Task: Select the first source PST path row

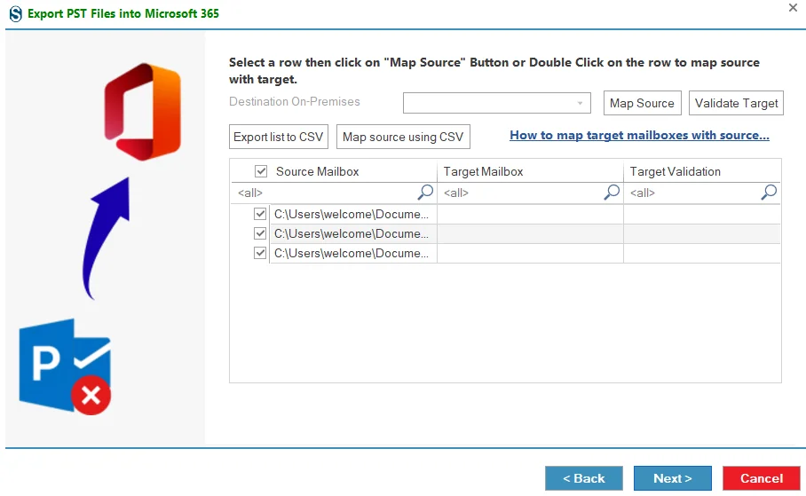Action: coord(352,214)
